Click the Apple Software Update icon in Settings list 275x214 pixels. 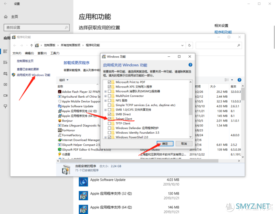tap(83, 182)
